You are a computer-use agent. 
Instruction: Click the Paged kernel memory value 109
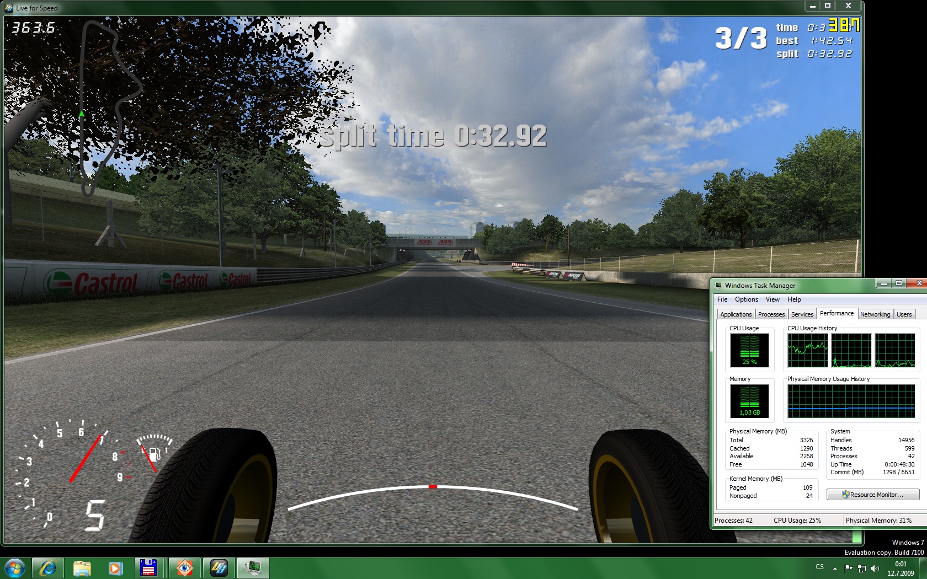808,487
